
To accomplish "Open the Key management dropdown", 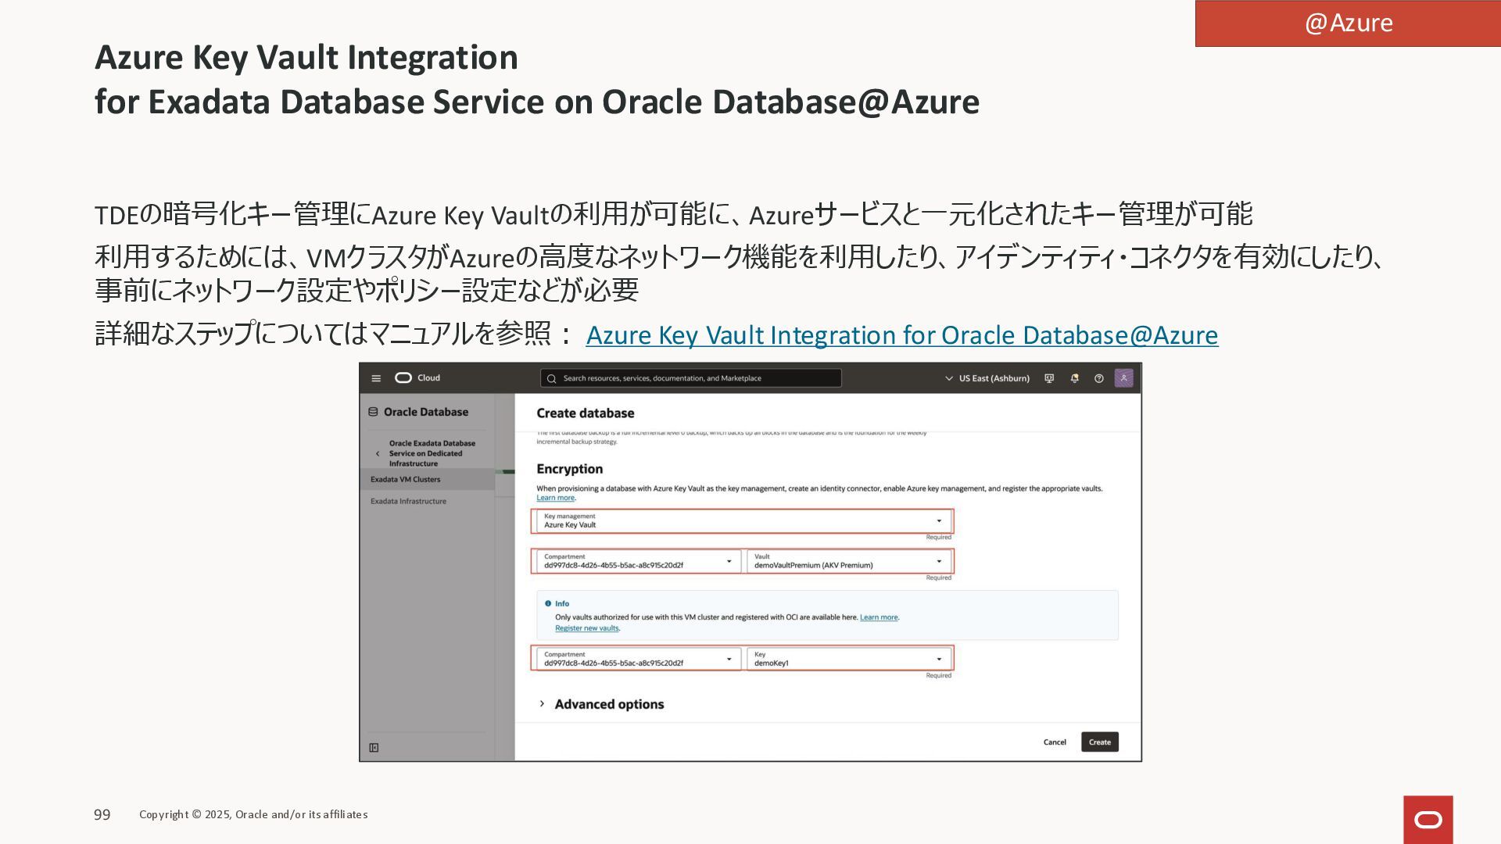I will (743, 521).
